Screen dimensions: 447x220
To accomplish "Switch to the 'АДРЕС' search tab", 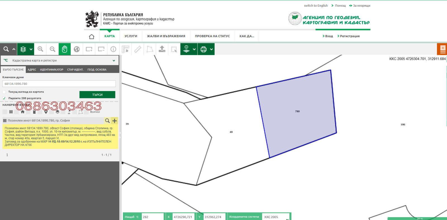I will pos(32,70).
